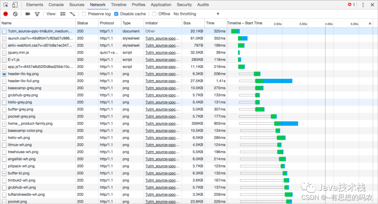Click the waterfall bar of document request

235,31
